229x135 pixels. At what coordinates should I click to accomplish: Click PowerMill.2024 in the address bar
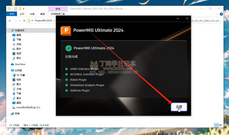(x=43, y=21)
